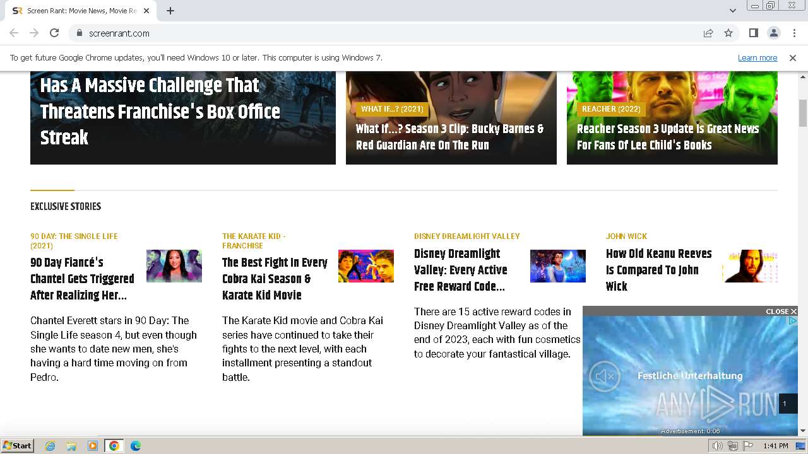808x454 pixels.
Task: Open the Chrome profile avatar
Action: (x=773, y=33)
